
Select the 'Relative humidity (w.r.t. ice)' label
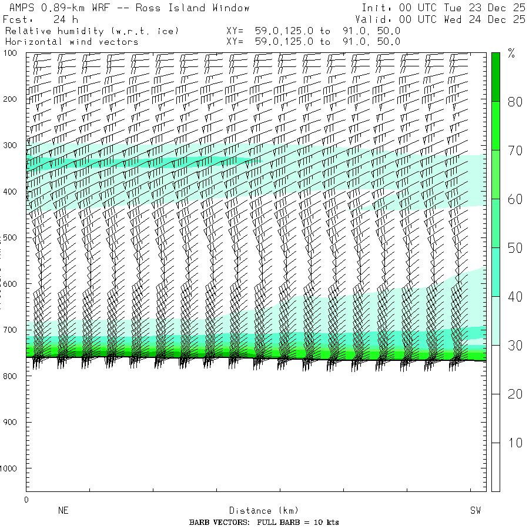(x=92, y=31)
